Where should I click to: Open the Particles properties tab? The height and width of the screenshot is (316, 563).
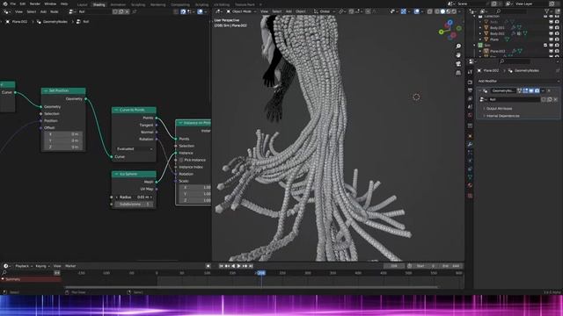coord(470,153)
